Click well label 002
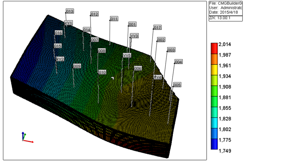Viewport: 302px width, 161px height. pyautogui.click(x=161, y=40)
